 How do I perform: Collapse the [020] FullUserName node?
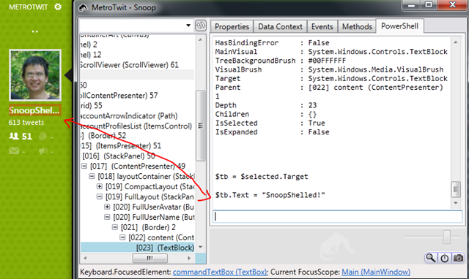coord(107,217)
